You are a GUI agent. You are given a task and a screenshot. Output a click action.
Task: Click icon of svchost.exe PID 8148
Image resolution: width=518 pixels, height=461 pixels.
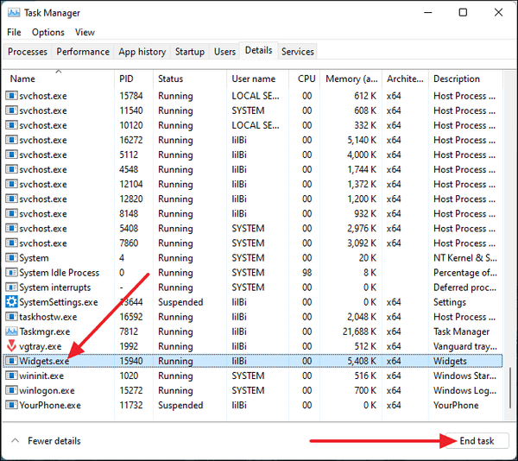(x=11, y=213)
